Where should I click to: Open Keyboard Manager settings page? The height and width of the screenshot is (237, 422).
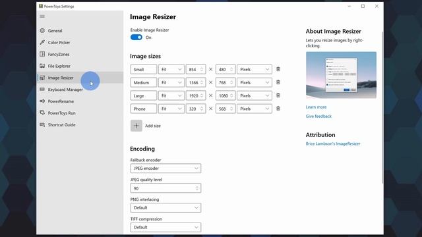click(80, 90)
